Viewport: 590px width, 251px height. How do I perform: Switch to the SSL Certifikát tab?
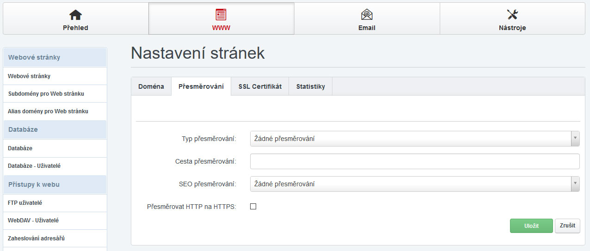pos(260,86)
